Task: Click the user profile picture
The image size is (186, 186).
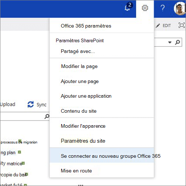Action: (180, 9)
